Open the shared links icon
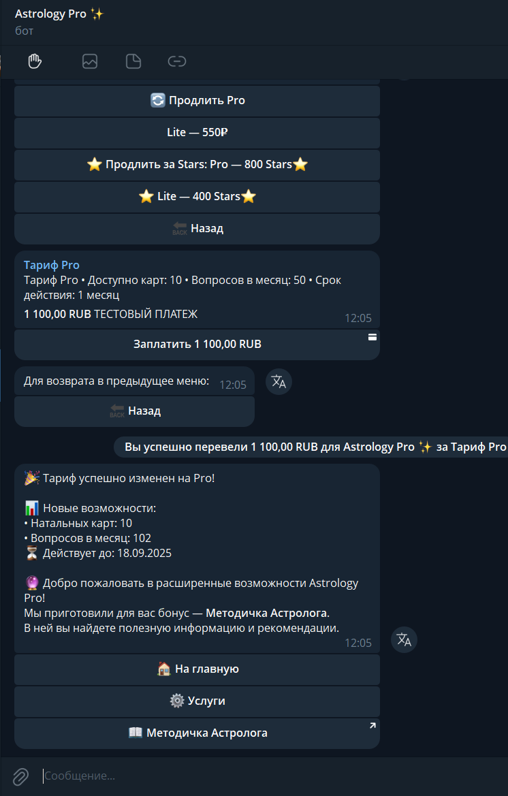Image resolution: width=508 pixels, height=796 pixels. click(x=177, y=61)
